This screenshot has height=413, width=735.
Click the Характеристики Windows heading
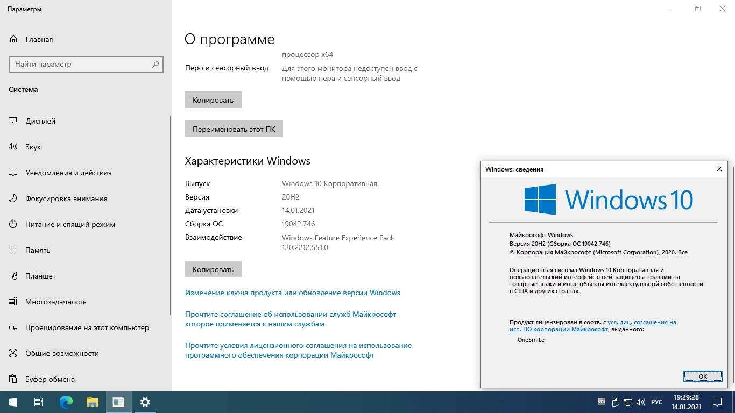point(248,161)
